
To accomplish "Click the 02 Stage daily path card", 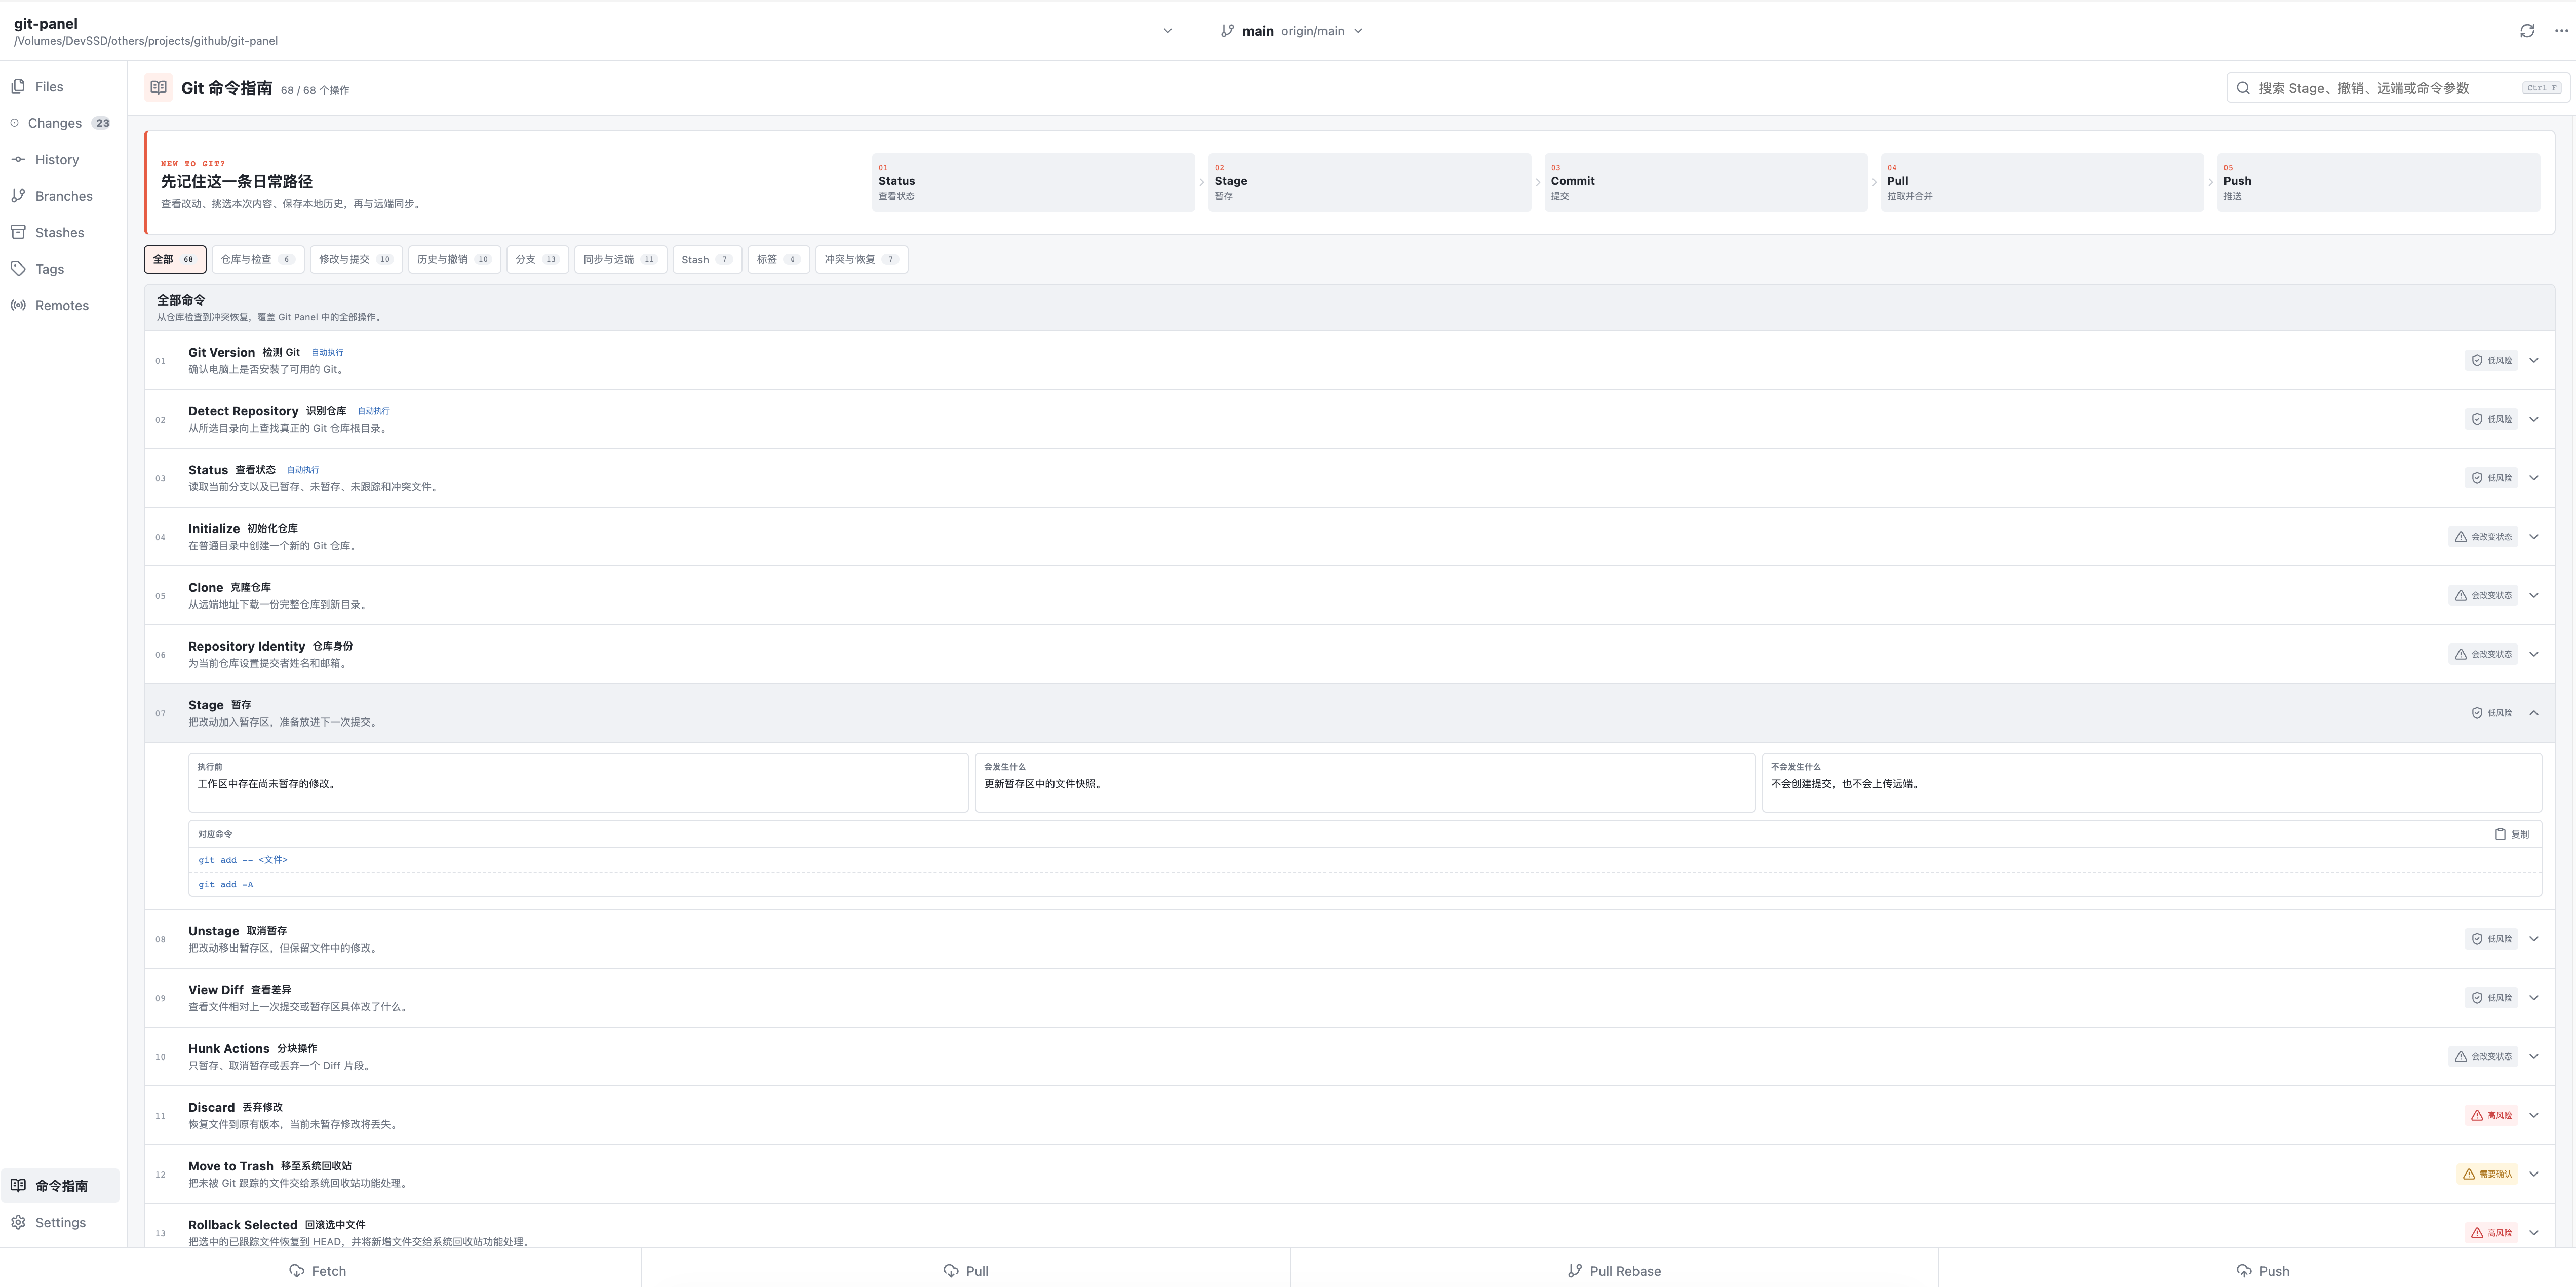I will (x=1369, y=182).
